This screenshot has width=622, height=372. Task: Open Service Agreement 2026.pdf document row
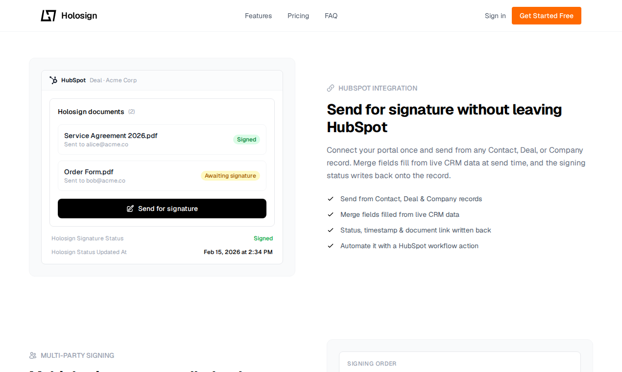tap(162, 139)
